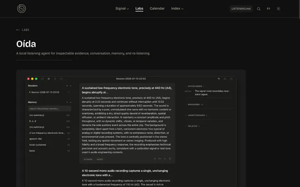This screenshot has width=300, height=187.
Task: Open the Calendar navigation item
Action: click(157, 8)
